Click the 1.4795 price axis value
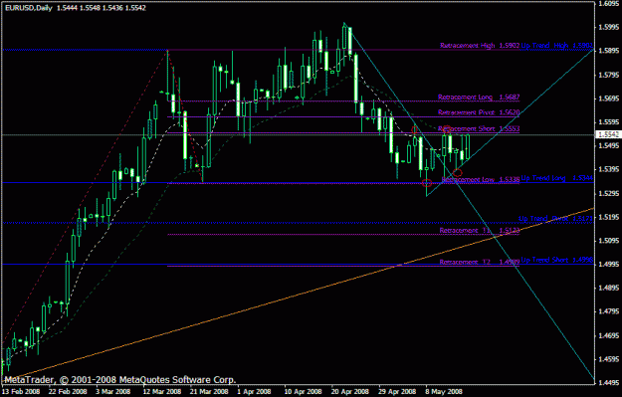This screenshot has width=622, height=397. [609, 311]
